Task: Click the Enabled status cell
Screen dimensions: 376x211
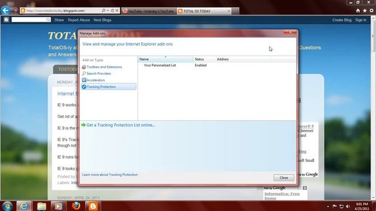Action: [x=201, y=65]
